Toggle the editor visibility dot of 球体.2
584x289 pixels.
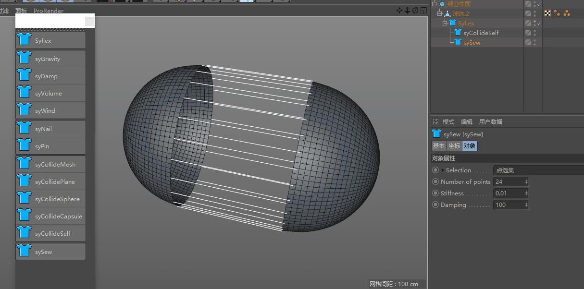pyautogui.click(x=535, y=12)
